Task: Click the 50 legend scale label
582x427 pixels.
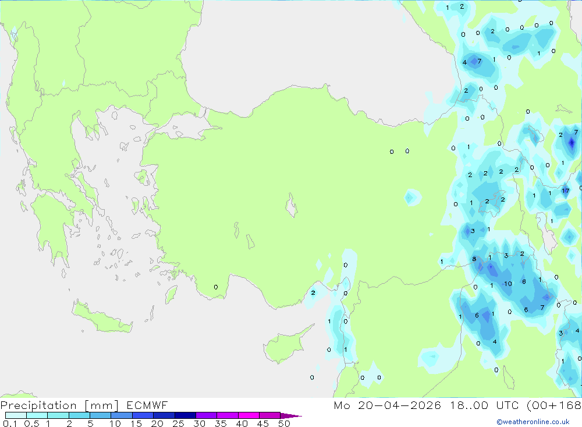Action: (x=284, y=424)
